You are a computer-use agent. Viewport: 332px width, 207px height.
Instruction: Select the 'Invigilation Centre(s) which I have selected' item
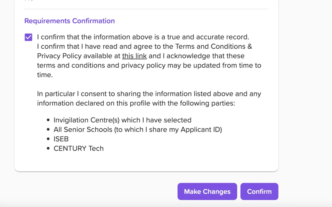pyautogui.click(x=122, y=120)
